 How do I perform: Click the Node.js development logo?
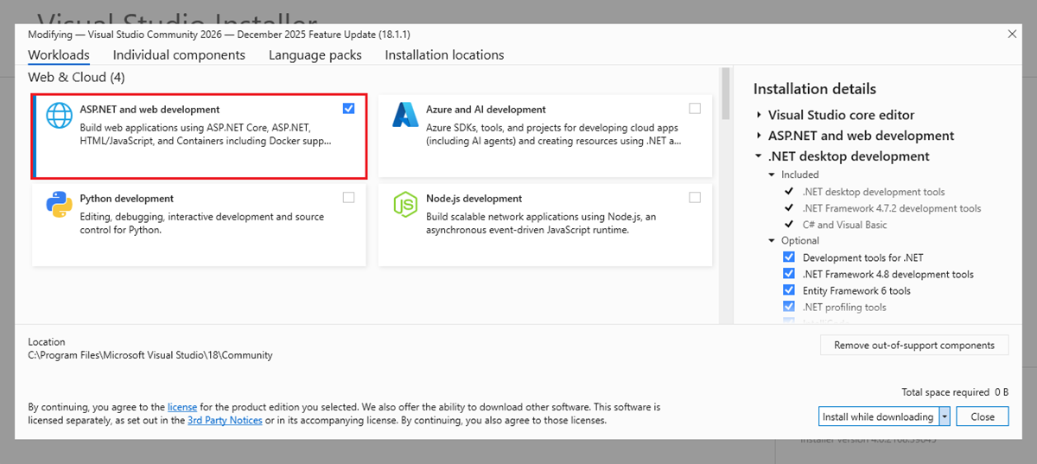click(405, 205)
